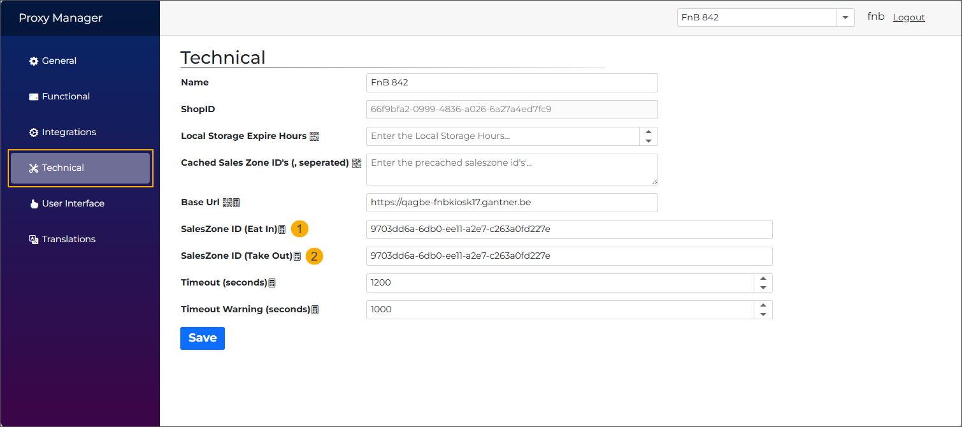
Task: Open the FnB 842 shop selector dropdown
Action: coord(845,18)
